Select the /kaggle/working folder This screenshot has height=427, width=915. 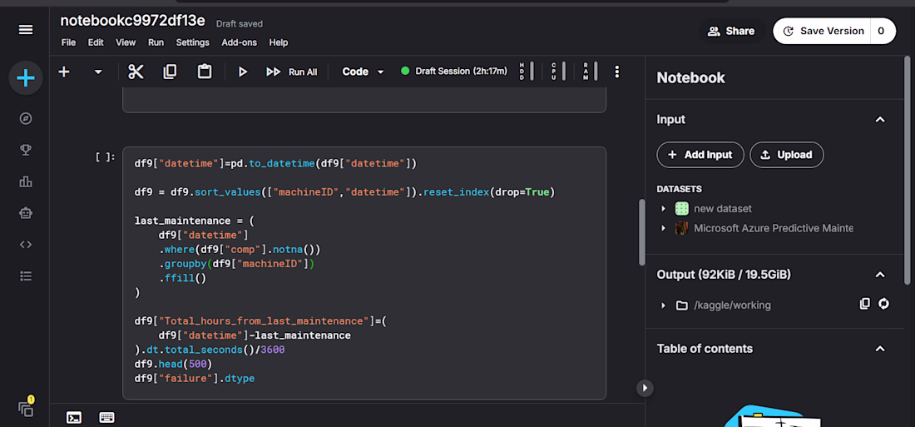pos(732,305)
